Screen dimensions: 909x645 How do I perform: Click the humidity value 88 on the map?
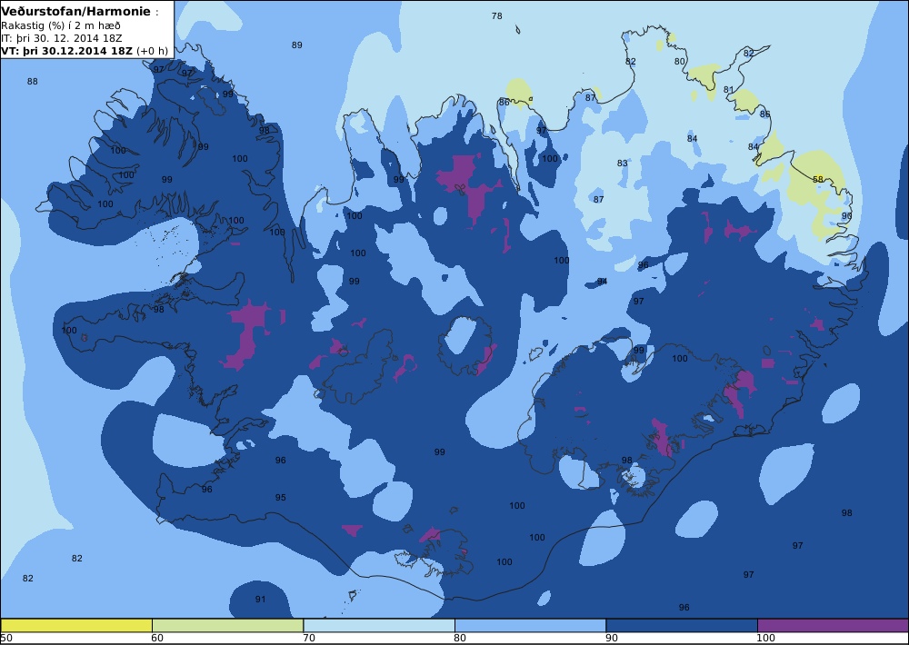pos(33,82)
